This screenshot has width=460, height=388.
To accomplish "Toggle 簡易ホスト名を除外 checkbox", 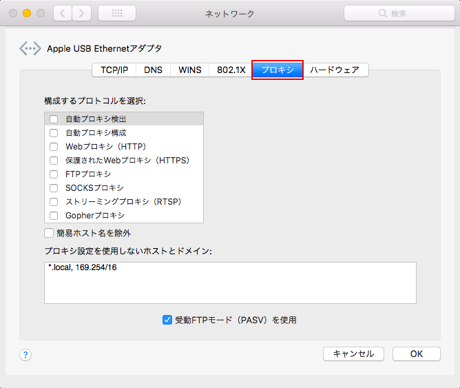I will tap(49, 233).
